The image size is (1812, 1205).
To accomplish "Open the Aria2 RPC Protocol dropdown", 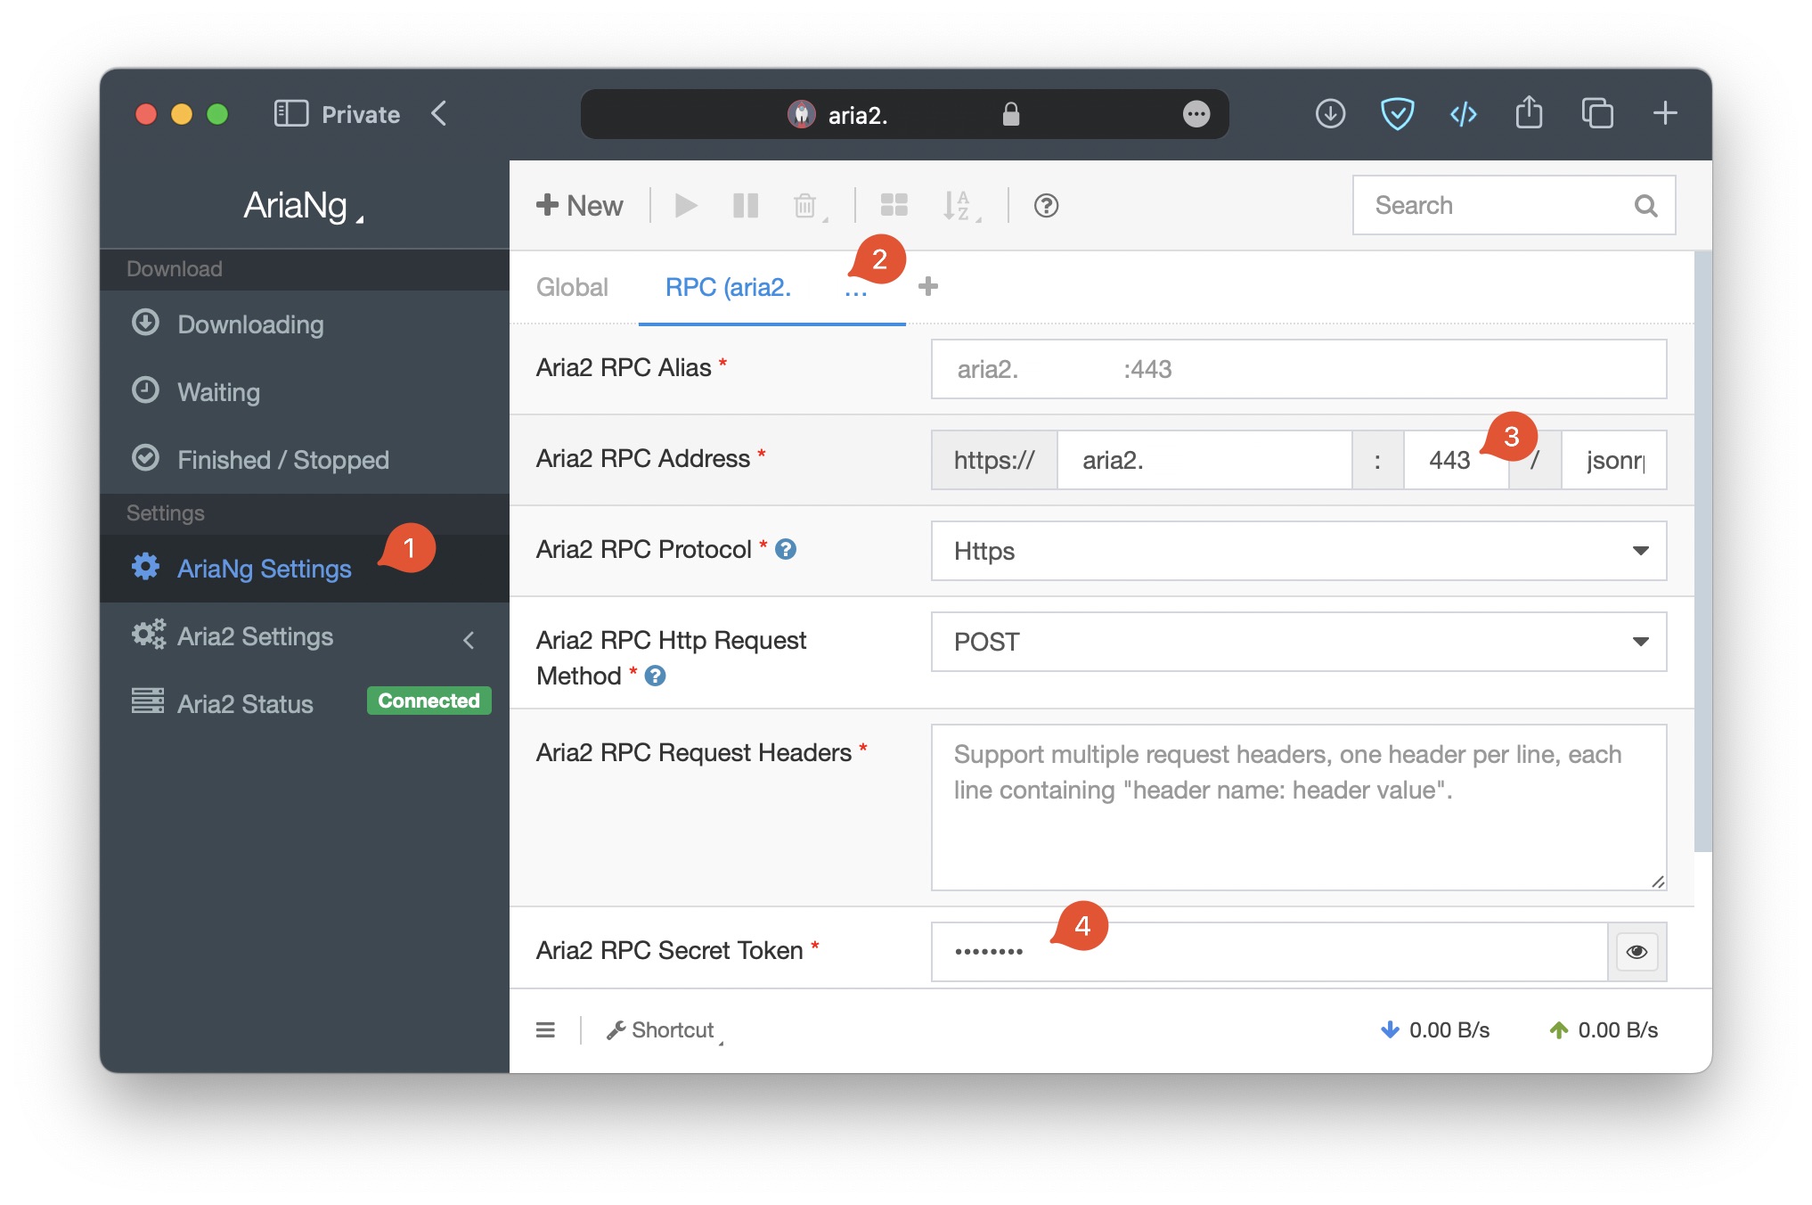I will point(1298,551).
